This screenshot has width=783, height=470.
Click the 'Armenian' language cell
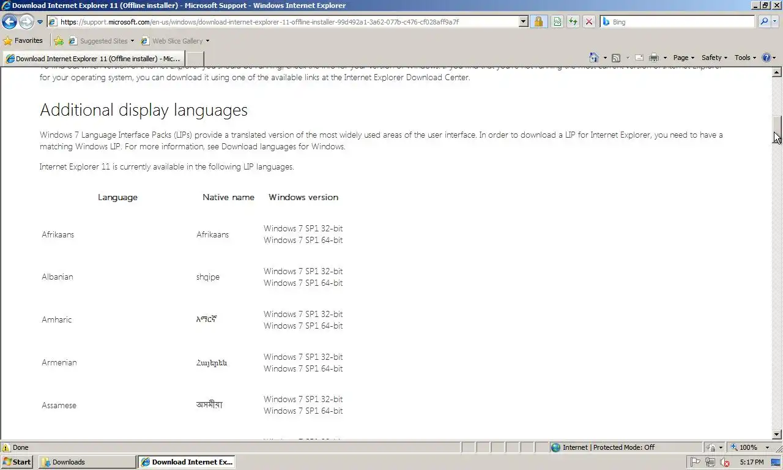point(59,362)
